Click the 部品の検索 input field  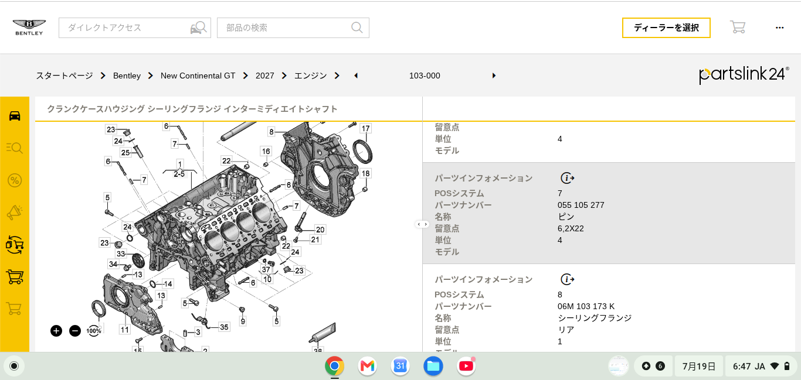point(293,28)
